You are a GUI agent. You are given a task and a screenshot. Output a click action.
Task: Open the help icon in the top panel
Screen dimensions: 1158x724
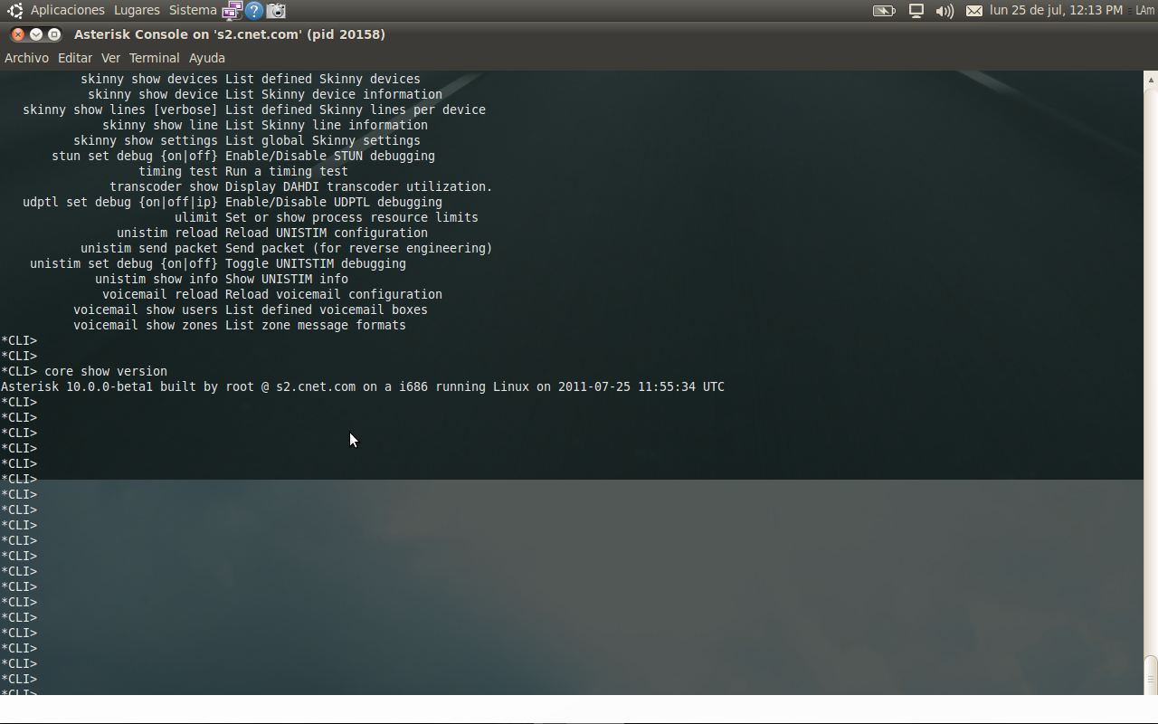(252, 10)
